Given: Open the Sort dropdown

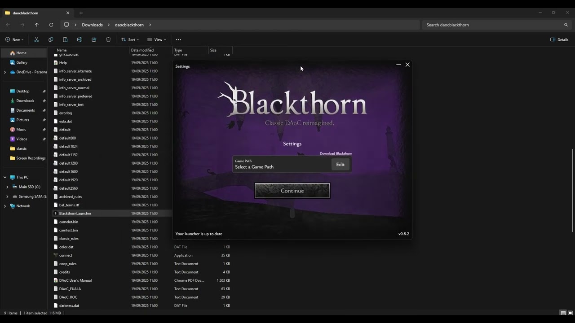Looking at the screenshot, I should 130,39.
